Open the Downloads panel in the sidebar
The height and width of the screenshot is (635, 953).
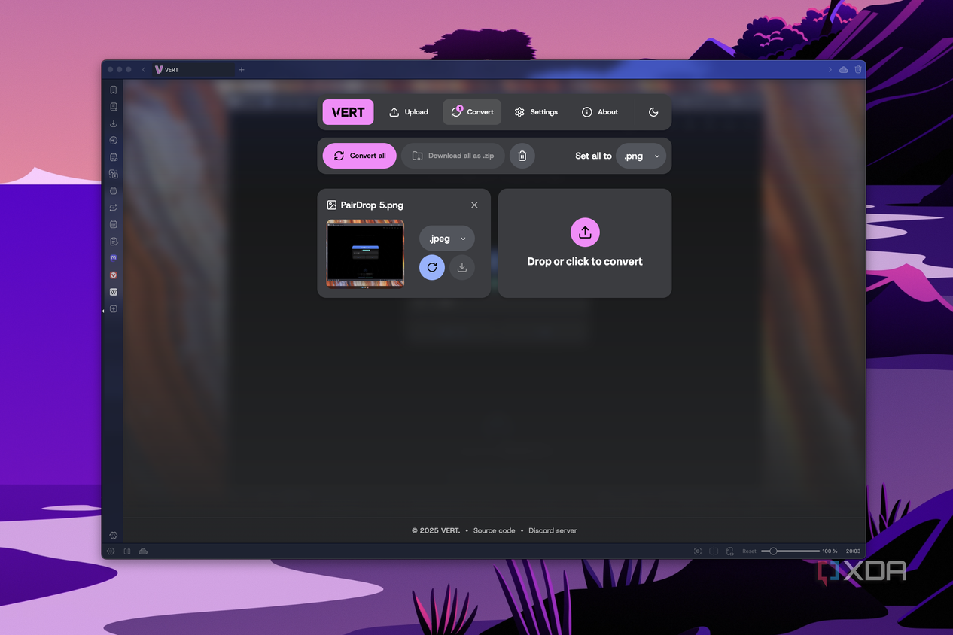(x=114, y=123)
